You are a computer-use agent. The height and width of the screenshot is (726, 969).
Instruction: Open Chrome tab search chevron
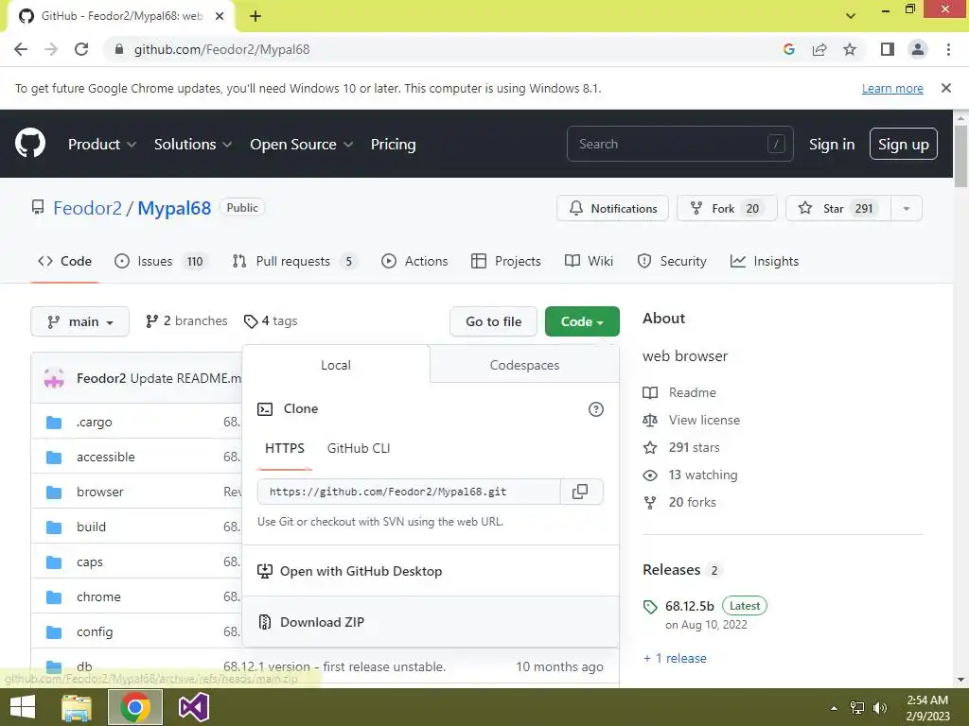tap(851, 16)
